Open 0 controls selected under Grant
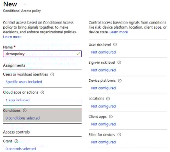 pos(20,149)
